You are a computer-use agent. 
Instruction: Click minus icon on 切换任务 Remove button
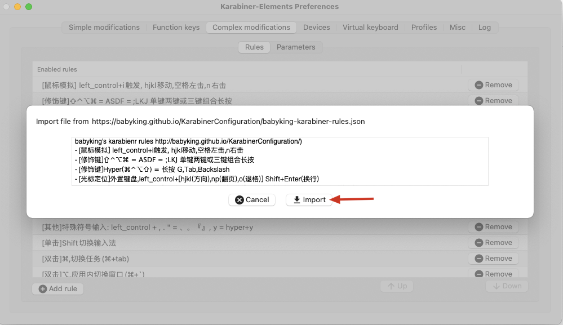(x=479, y=259)
